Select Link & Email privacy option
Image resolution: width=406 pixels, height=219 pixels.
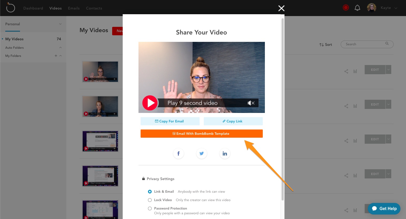pos(150,192)
